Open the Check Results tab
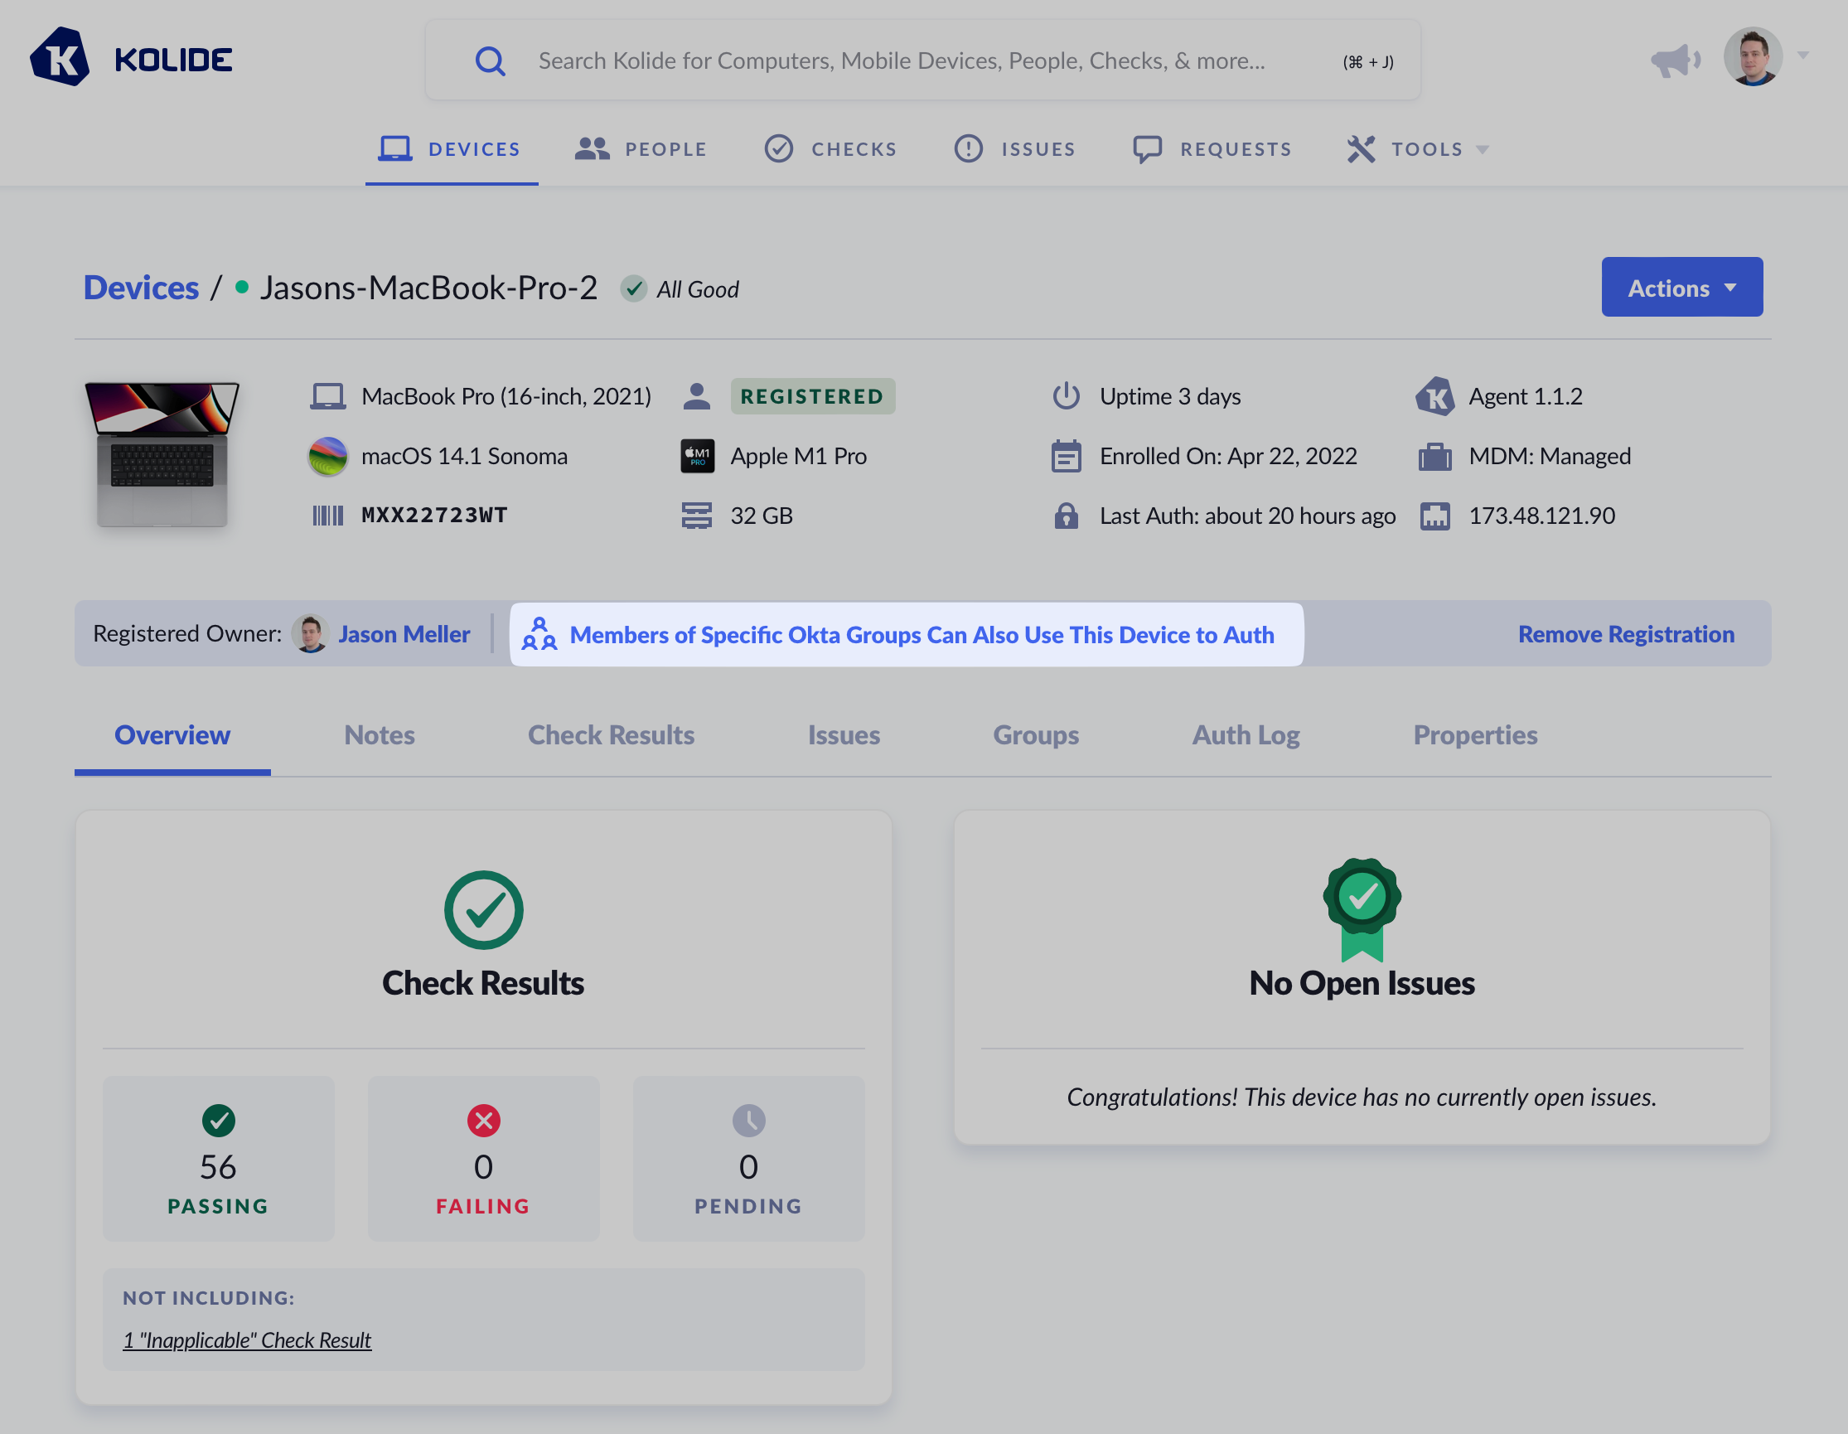 pyautogui.click(x=611, y=734)
